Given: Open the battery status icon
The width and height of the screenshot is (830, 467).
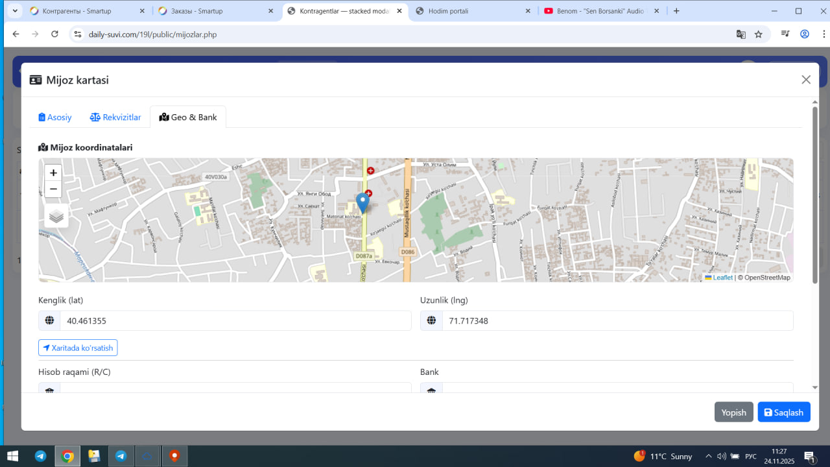Looking at the screenshot, I should coord(735,456).
